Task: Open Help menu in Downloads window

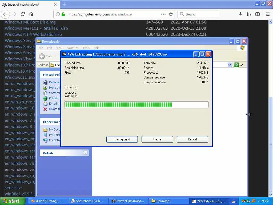Action: (x=96, y=48)
